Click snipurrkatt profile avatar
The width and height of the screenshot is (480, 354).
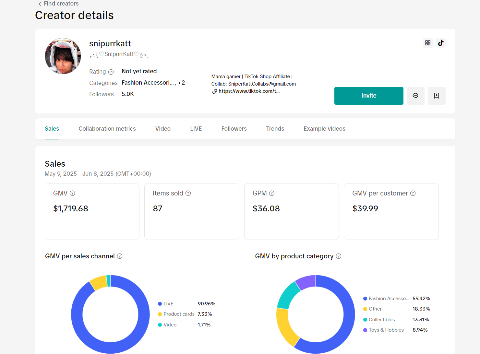[63, 56]
